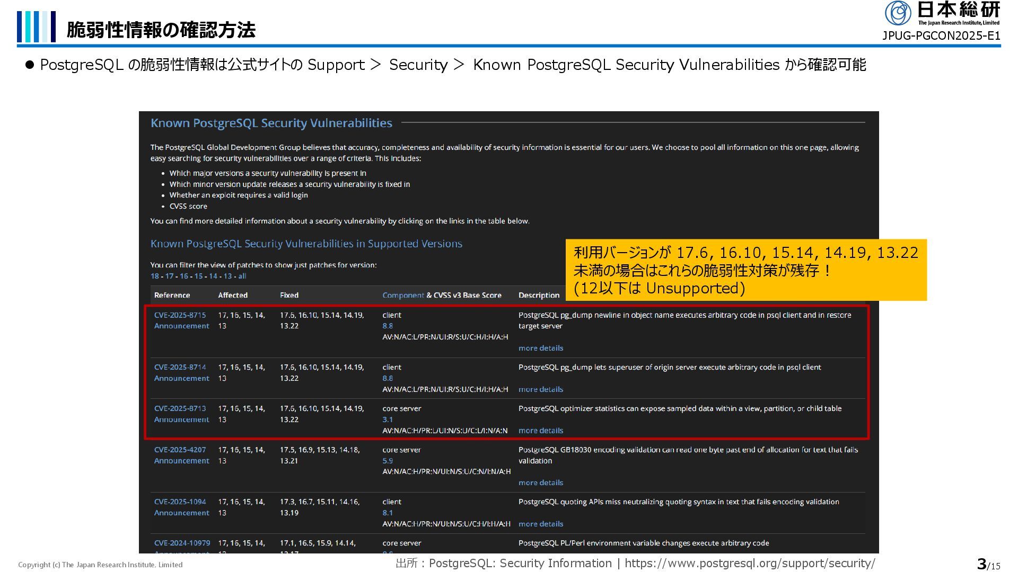Click more details for GB18030 encoding vulnerability
1018x572 pixels.
pyautogui.click(x=540, y=482)
